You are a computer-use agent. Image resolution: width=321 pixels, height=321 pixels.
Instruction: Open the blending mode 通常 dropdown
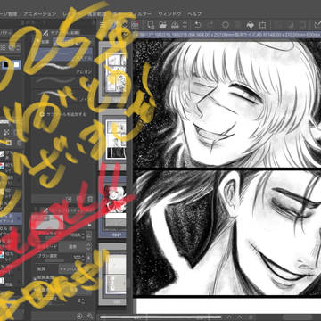[x=73, y=246]
